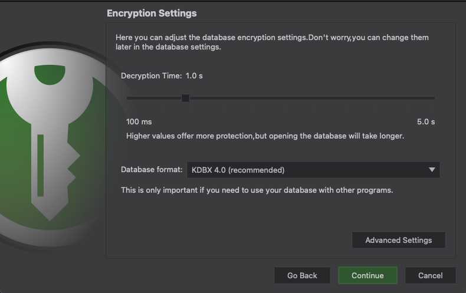Viewport: 466px width, 293px height.
Task: Proceed with the Continue button
Action: tap(367, 275)
